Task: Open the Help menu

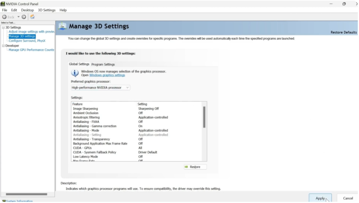Action: (x=63, y=10)
